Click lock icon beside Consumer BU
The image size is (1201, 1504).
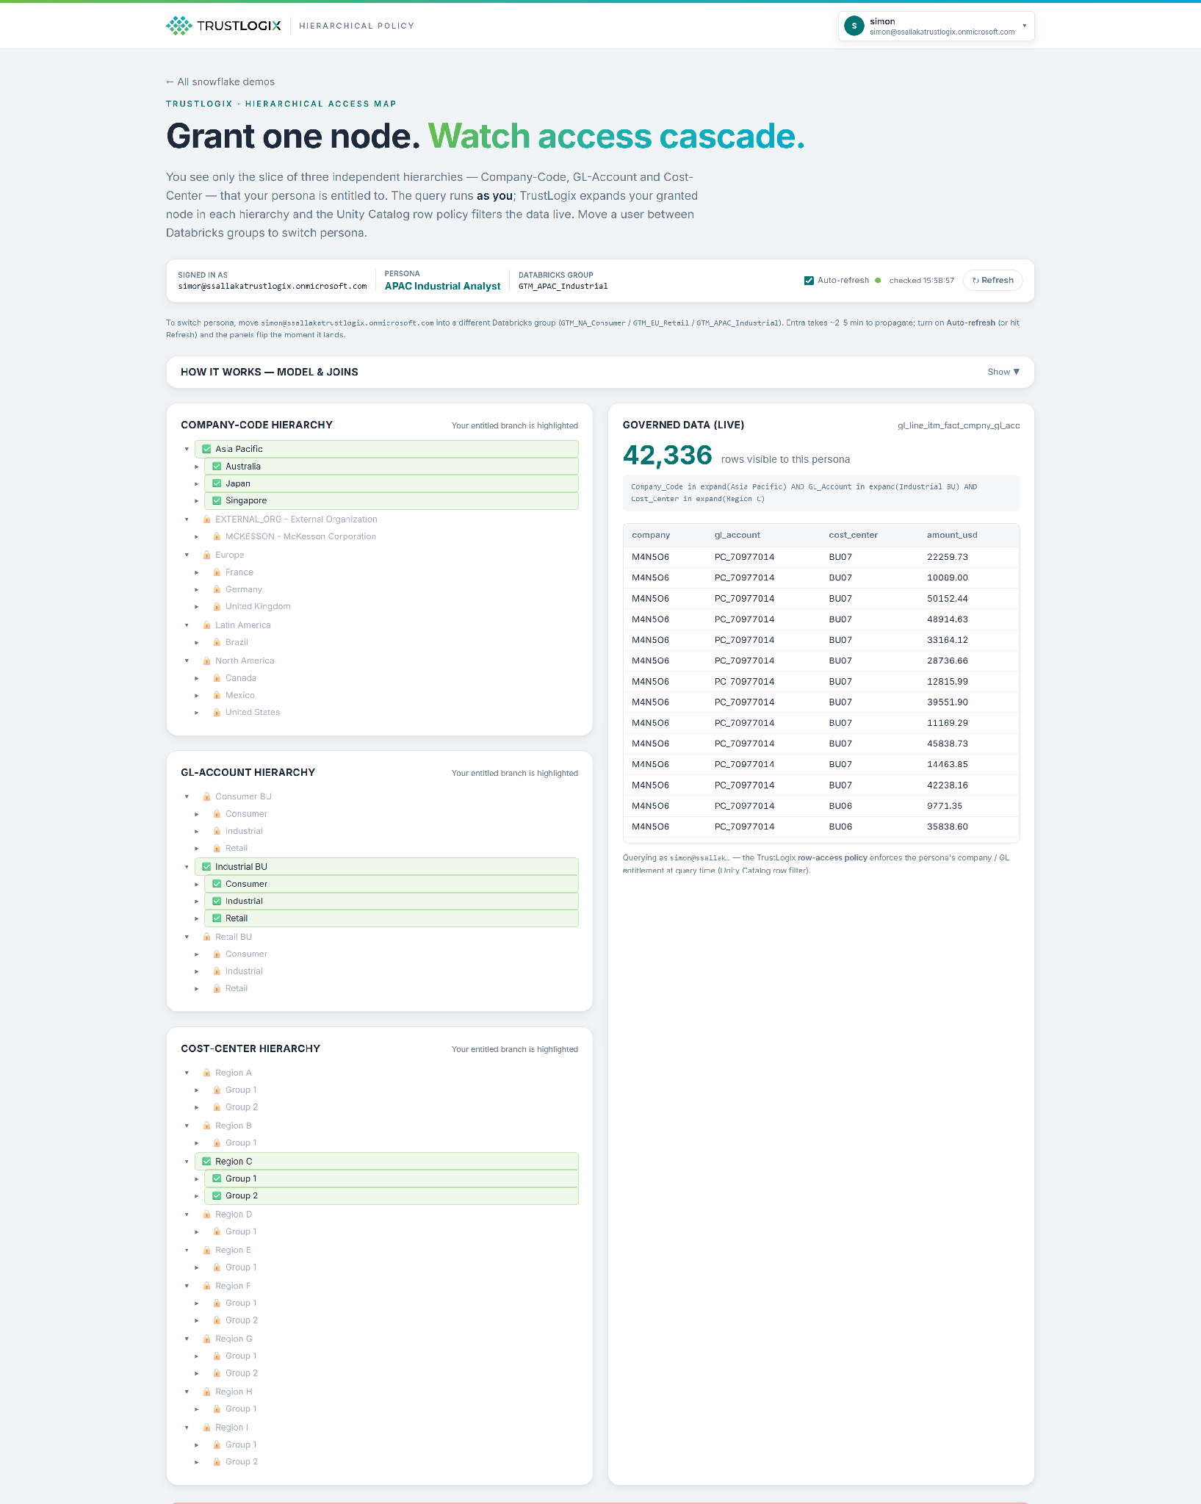206,796
